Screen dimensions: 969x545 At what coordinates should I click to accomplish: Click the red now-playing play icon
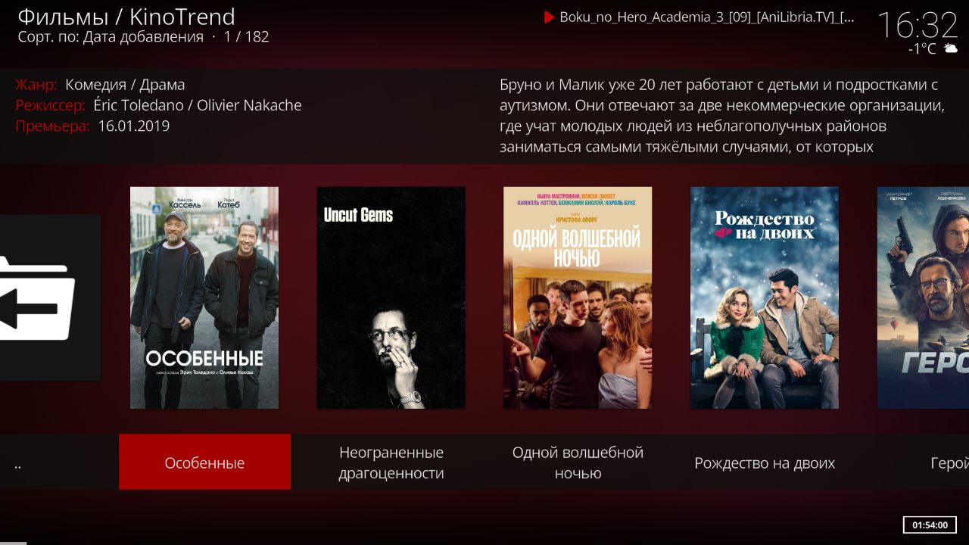550,18
